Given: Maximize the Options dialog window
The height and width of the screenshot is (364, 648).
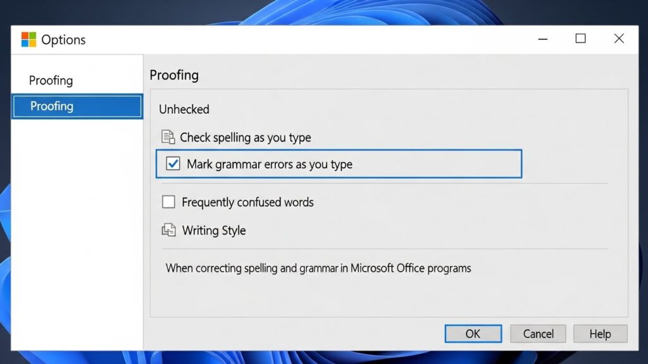Looking at the screenshot, I should click(x=580, y=39).
